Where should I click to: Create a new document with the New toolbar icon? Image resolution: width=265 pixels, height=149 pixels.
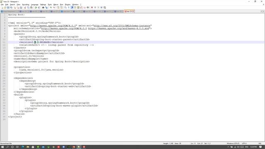[2, 7]
